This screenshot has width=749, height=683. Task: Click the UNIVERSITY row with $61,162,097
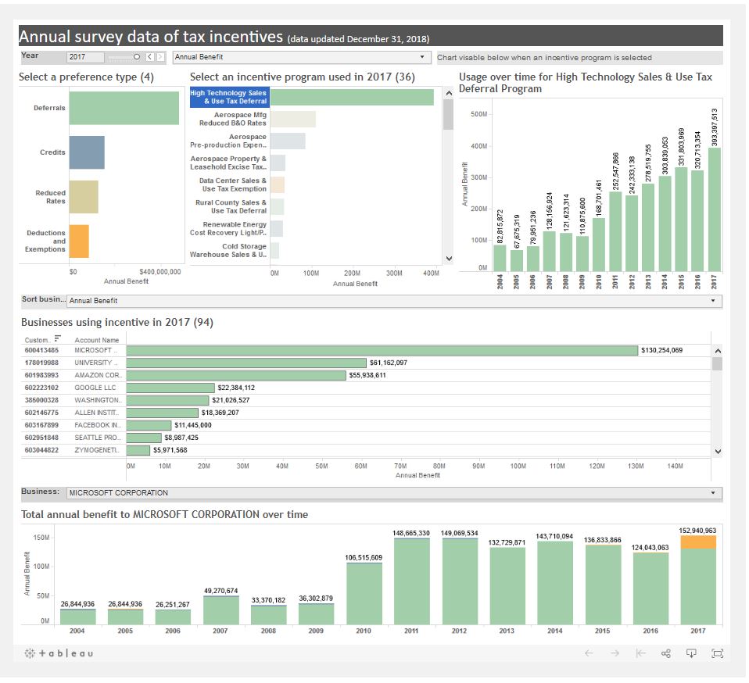[x=246, y=363]
